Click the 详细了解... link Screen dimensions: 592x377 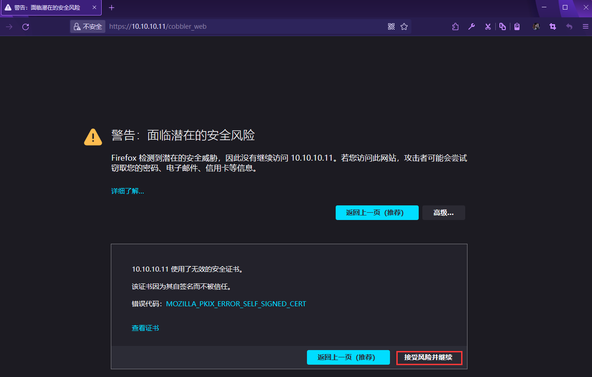128,191
